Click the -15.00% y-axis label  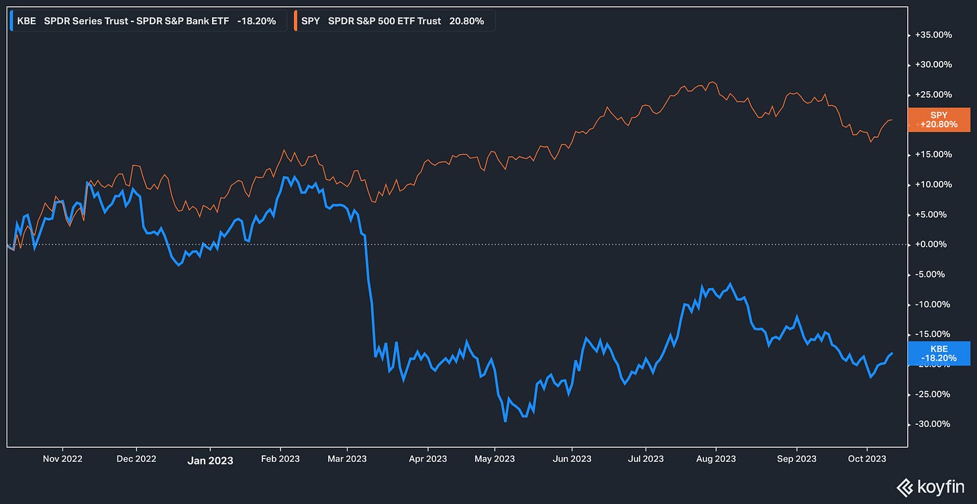933,334
